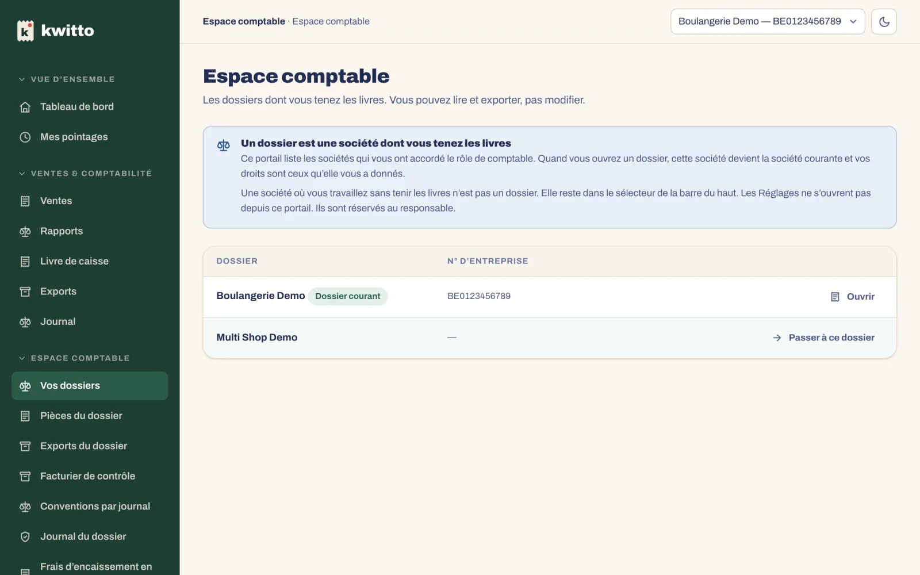Click the scales icon beside Conventions par journal
Screen dimensions: 920x575
coord(25,507)
